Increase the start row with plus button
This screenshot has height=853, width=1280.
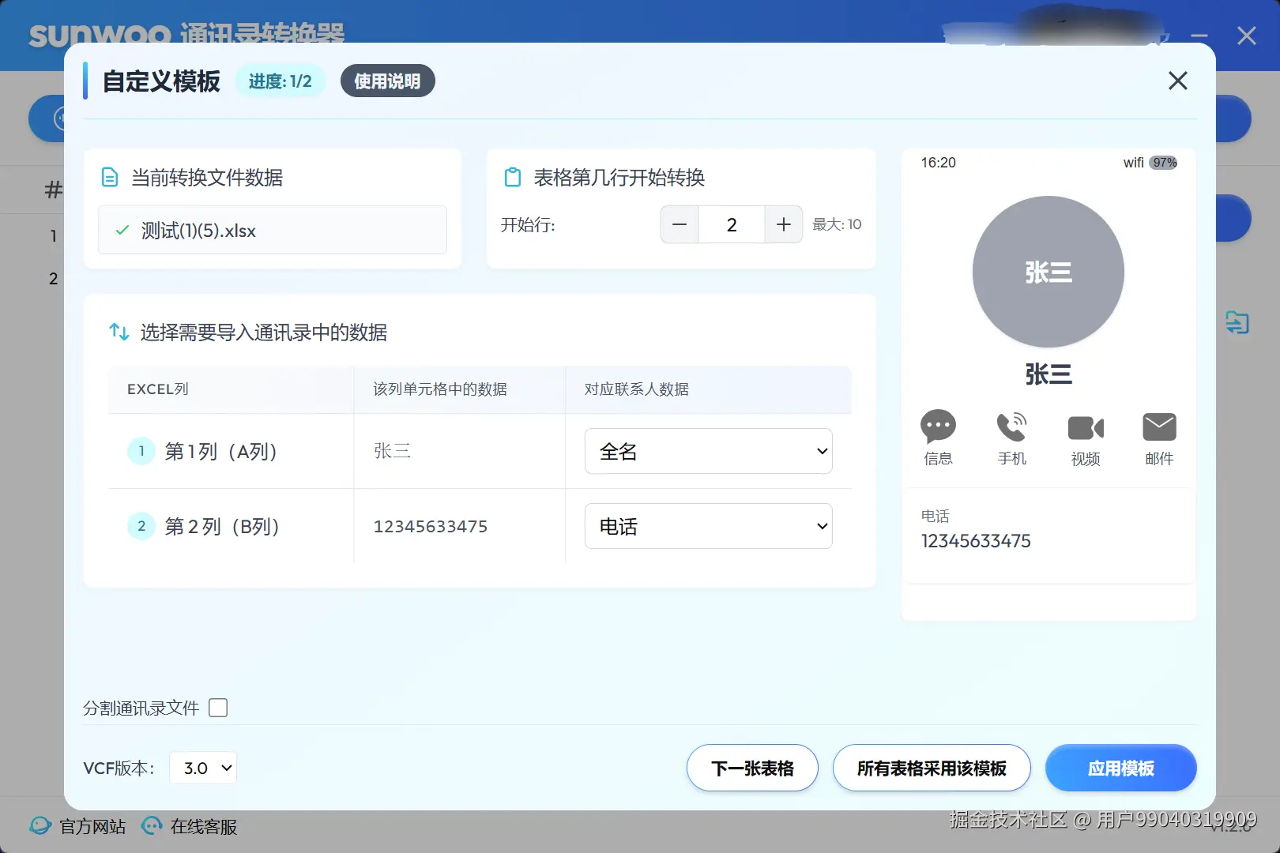point(784,224)
